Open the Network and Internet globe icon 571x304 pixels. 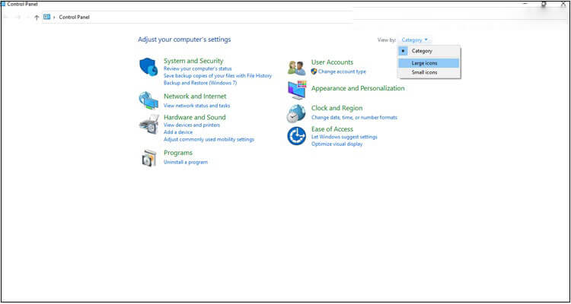[148, 101]
